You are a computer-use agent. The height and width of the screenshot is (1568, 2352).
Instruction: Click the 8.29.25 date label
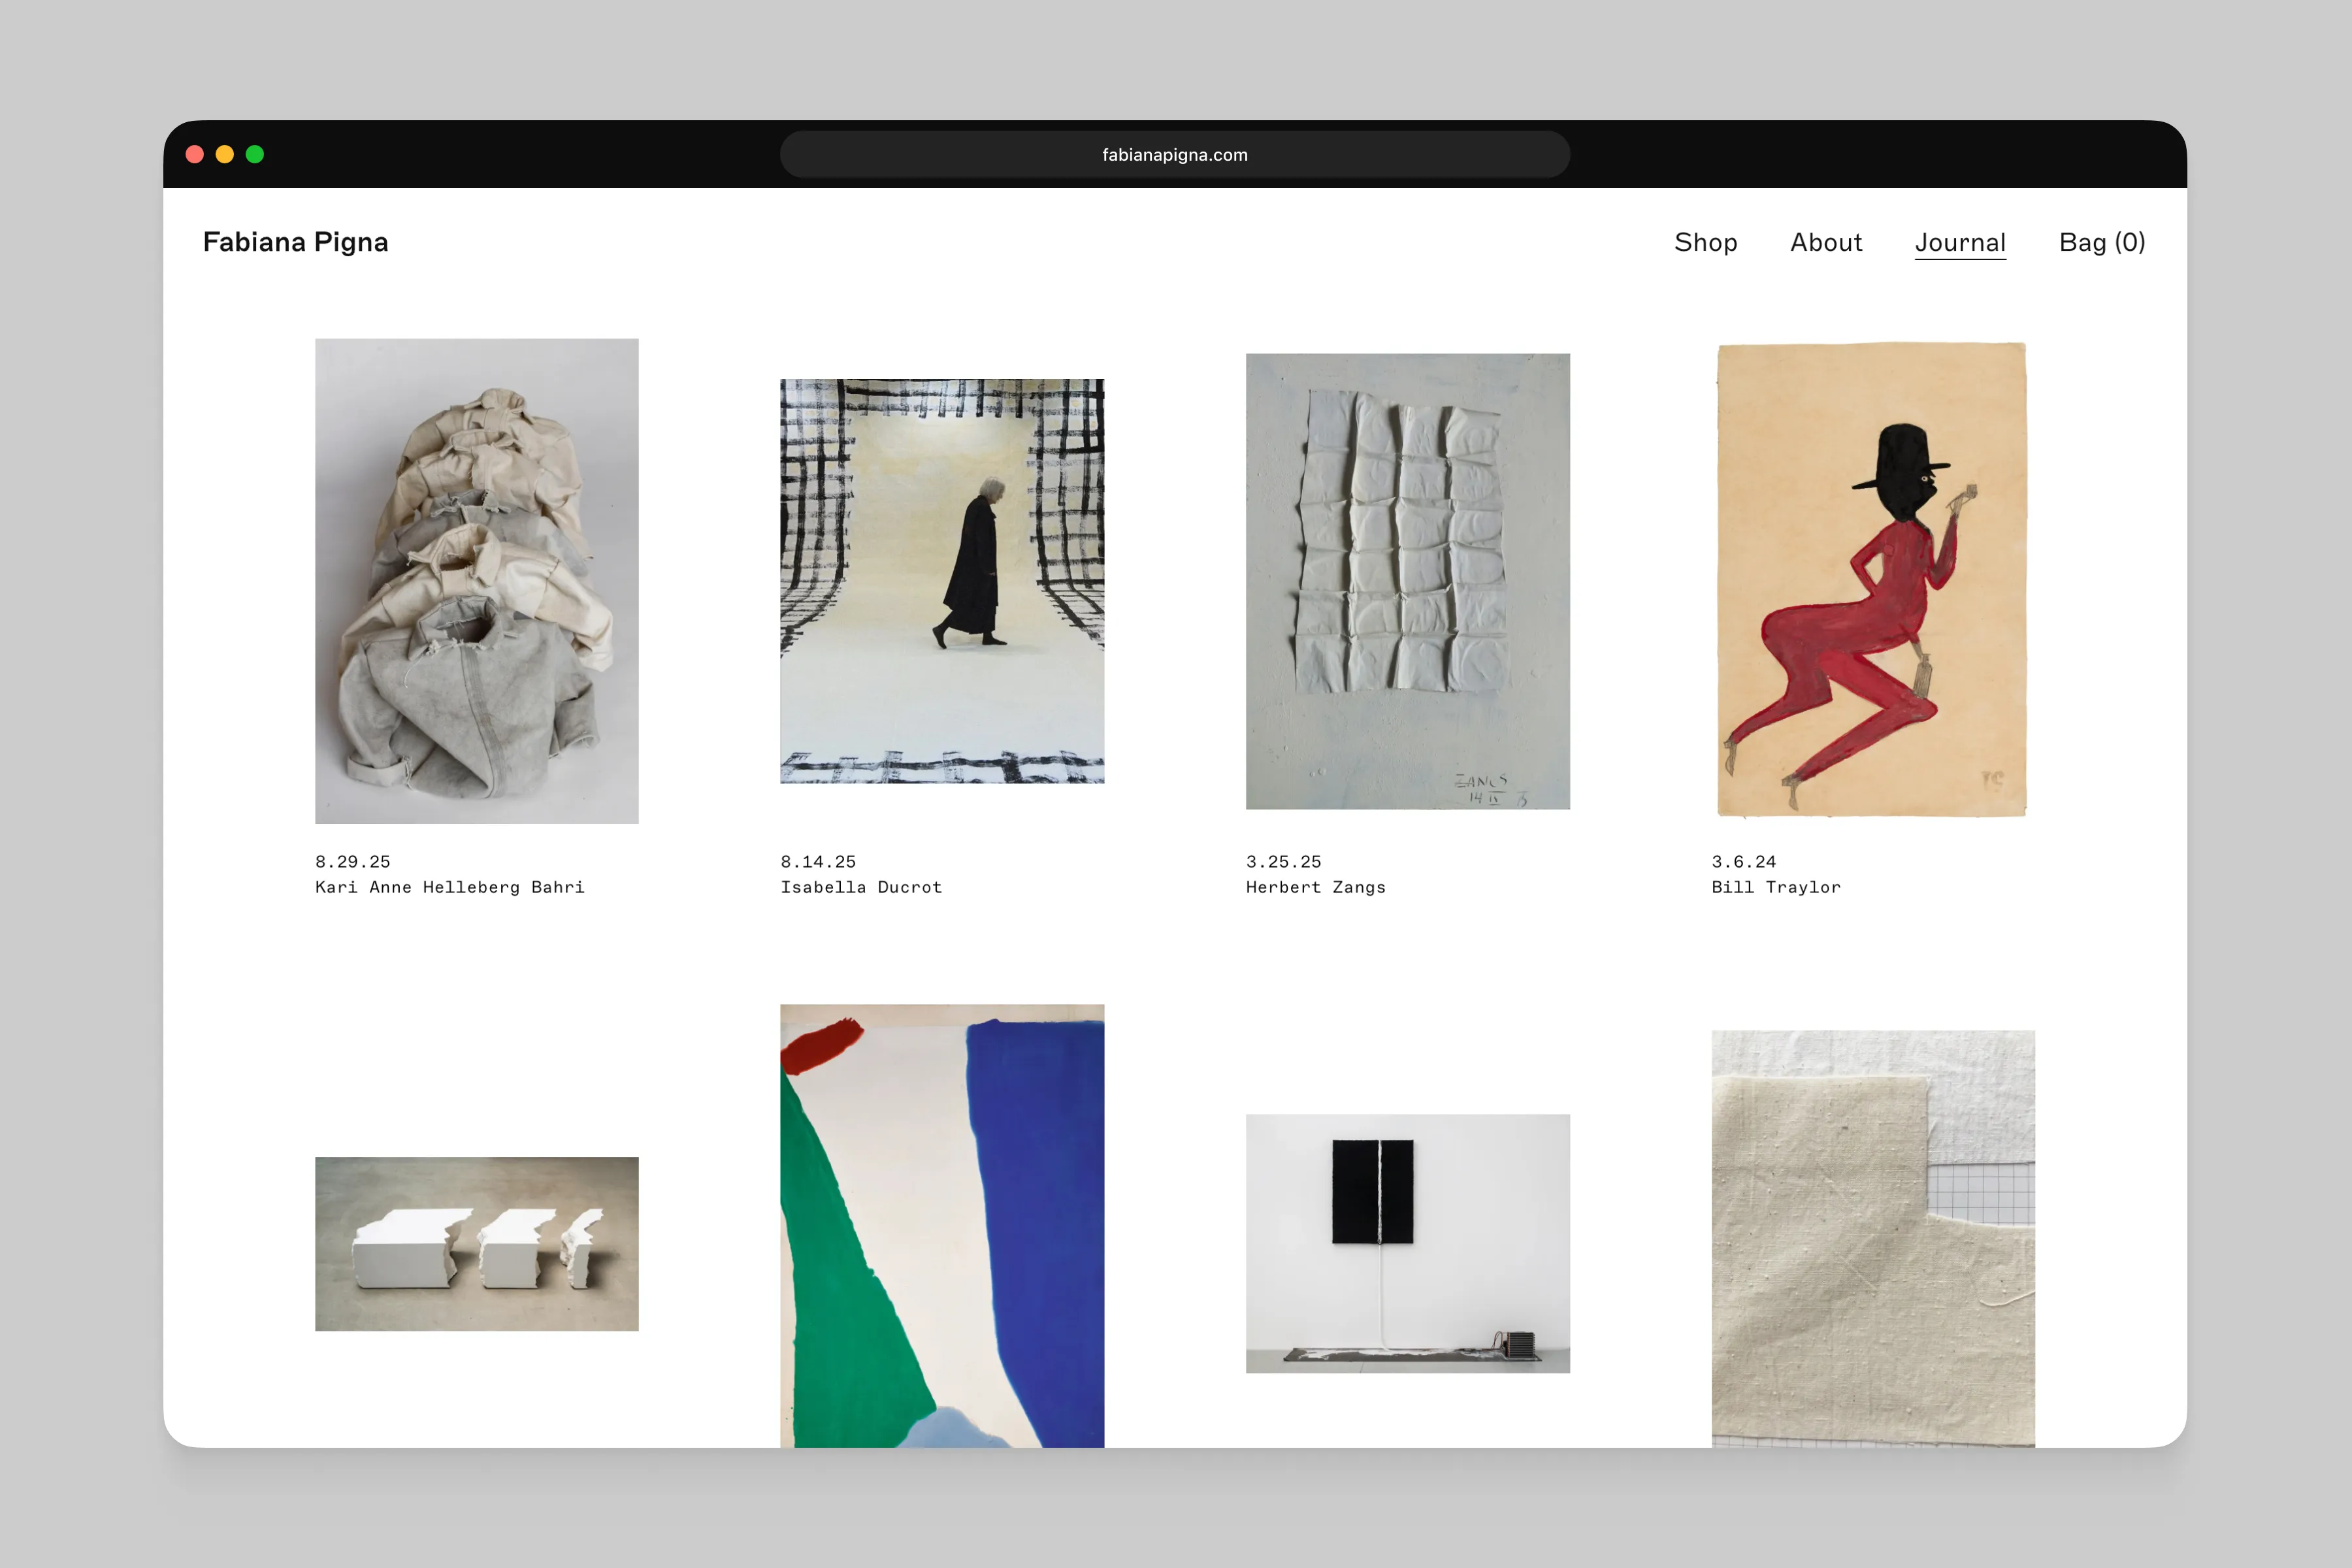point(352,861)
